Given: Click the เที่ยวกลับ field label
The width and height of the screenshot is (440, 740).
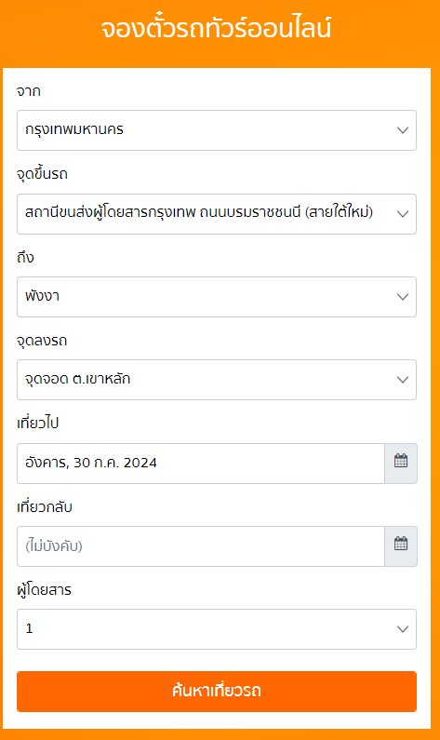Looking at the screenshot, I should [x=45, y=507].
